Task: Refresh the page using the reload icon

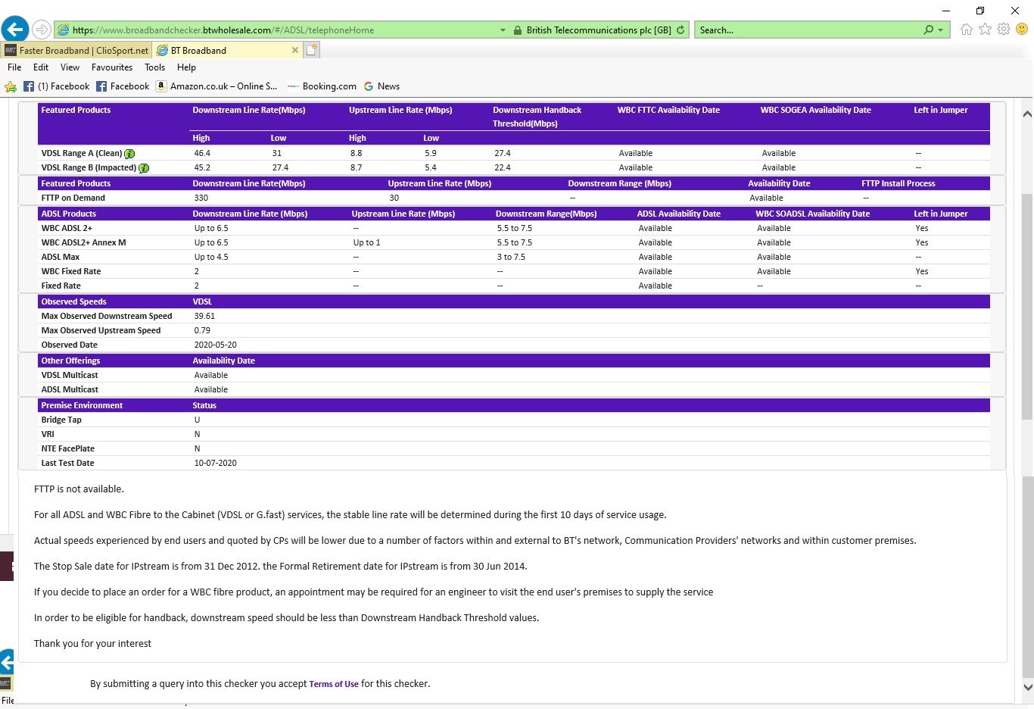Action: click(x=681, y=30)
